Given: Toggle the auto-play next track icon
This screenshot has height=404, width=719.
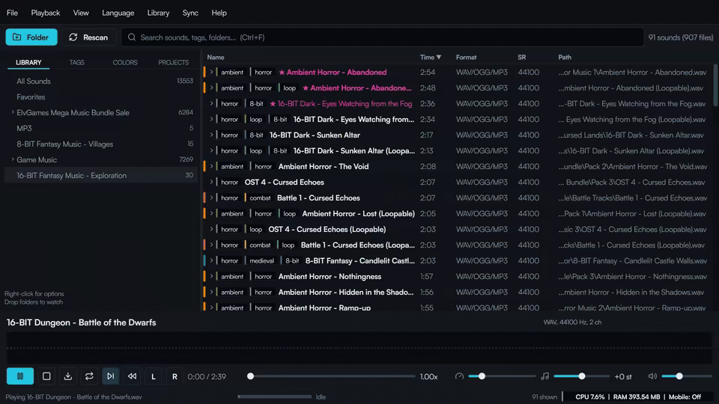Looking at the screenshot, I should coord(111,376).
